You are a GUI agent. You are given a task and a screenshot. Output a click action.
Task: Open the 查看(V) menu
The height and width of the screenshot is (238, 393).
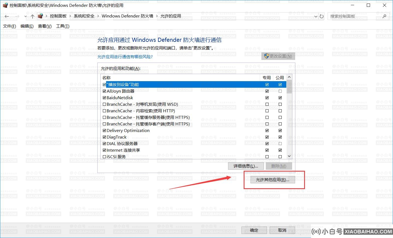[45, 26]
